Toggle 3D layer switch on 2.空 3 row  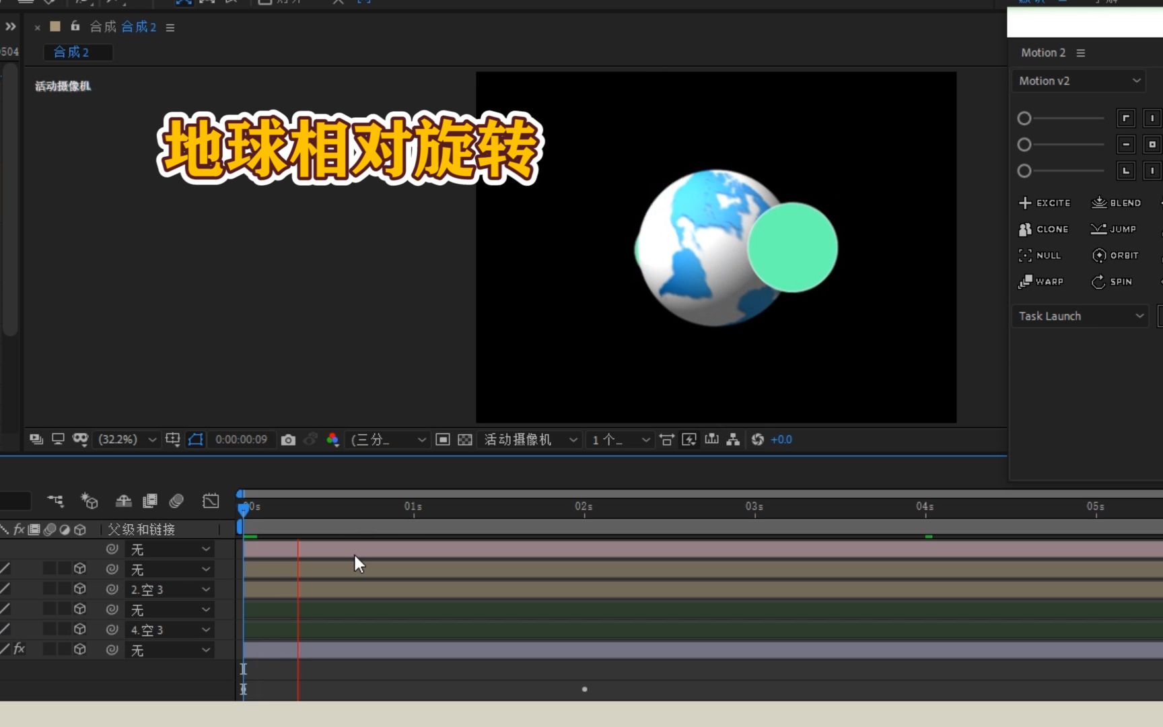(80, 589)
